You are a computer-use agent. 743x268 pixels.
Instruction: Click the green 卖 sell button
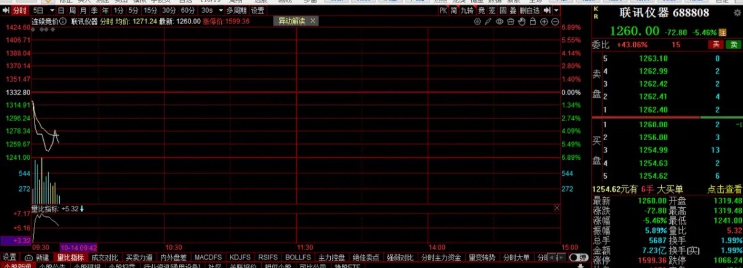(x=733, y=44)
